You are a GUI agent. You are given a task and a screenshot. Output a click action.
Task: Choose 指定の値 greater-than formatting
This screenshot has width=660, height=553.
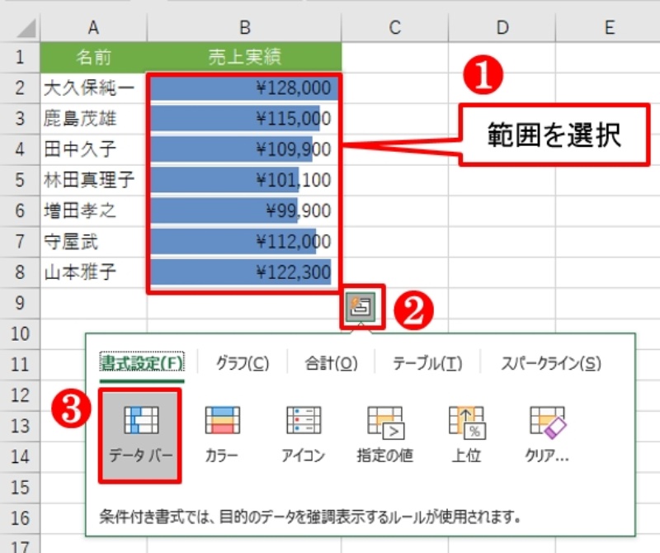click(384, 434)
